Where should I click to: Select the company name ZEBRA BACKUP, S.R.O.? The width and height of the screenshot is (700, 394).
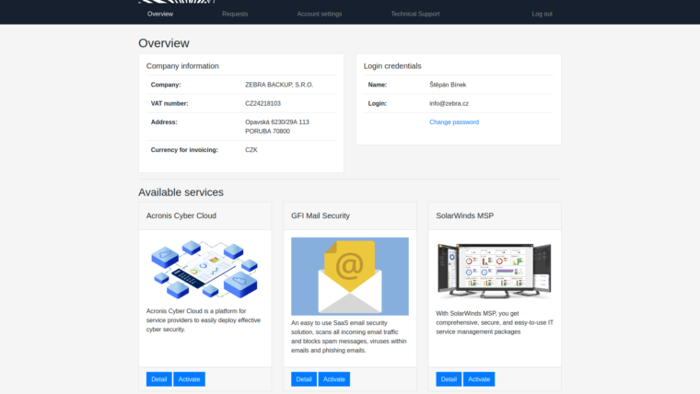(x=279, y=85)
